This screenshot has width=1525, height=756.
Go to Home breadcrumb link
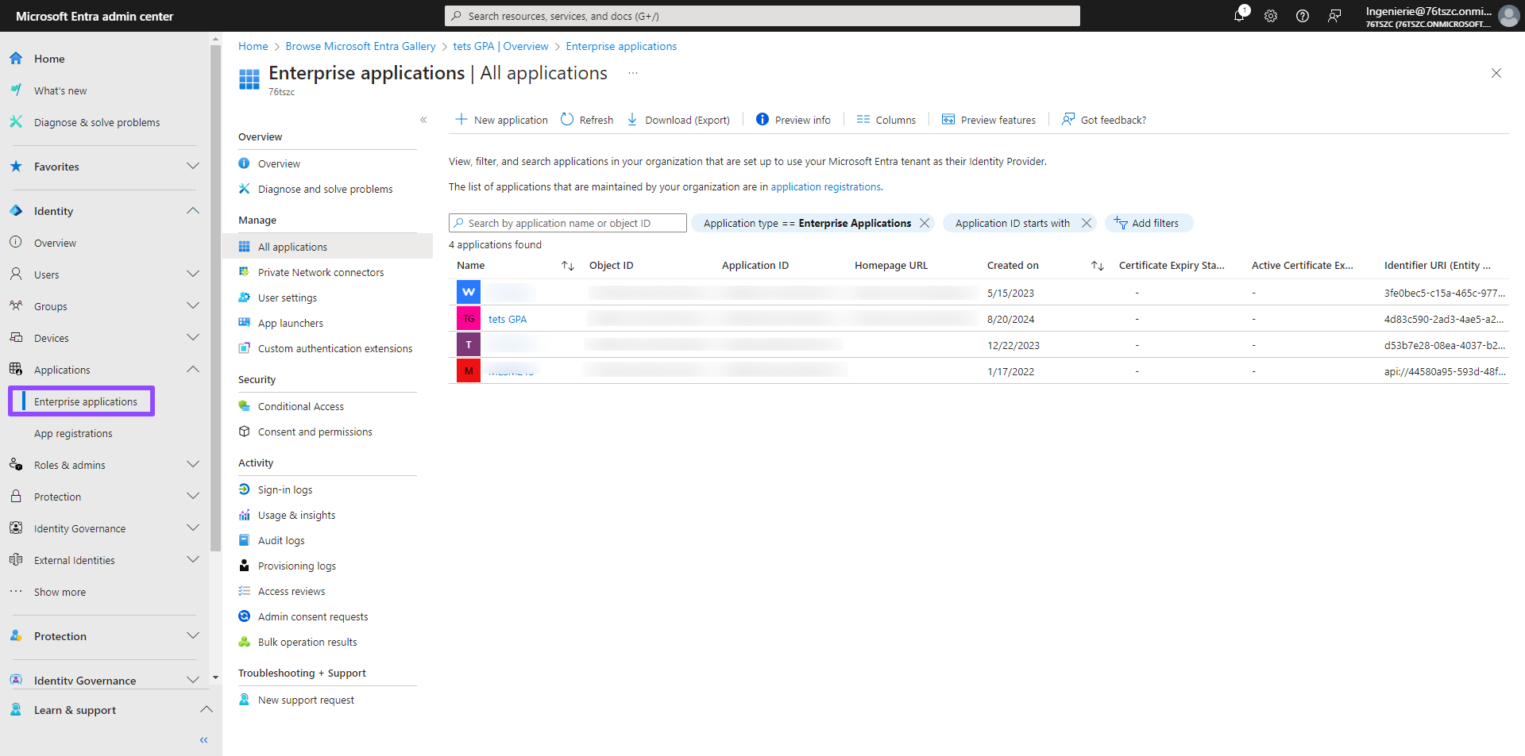[x=253, y=46]
